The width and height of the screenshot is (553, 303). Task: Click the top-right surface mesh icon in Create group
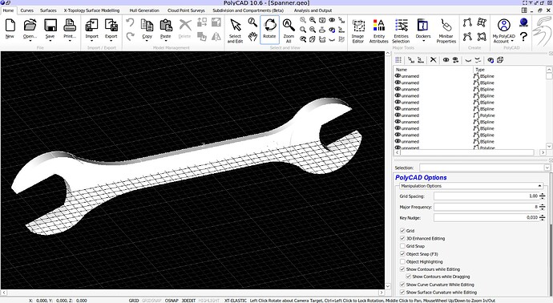482,23
